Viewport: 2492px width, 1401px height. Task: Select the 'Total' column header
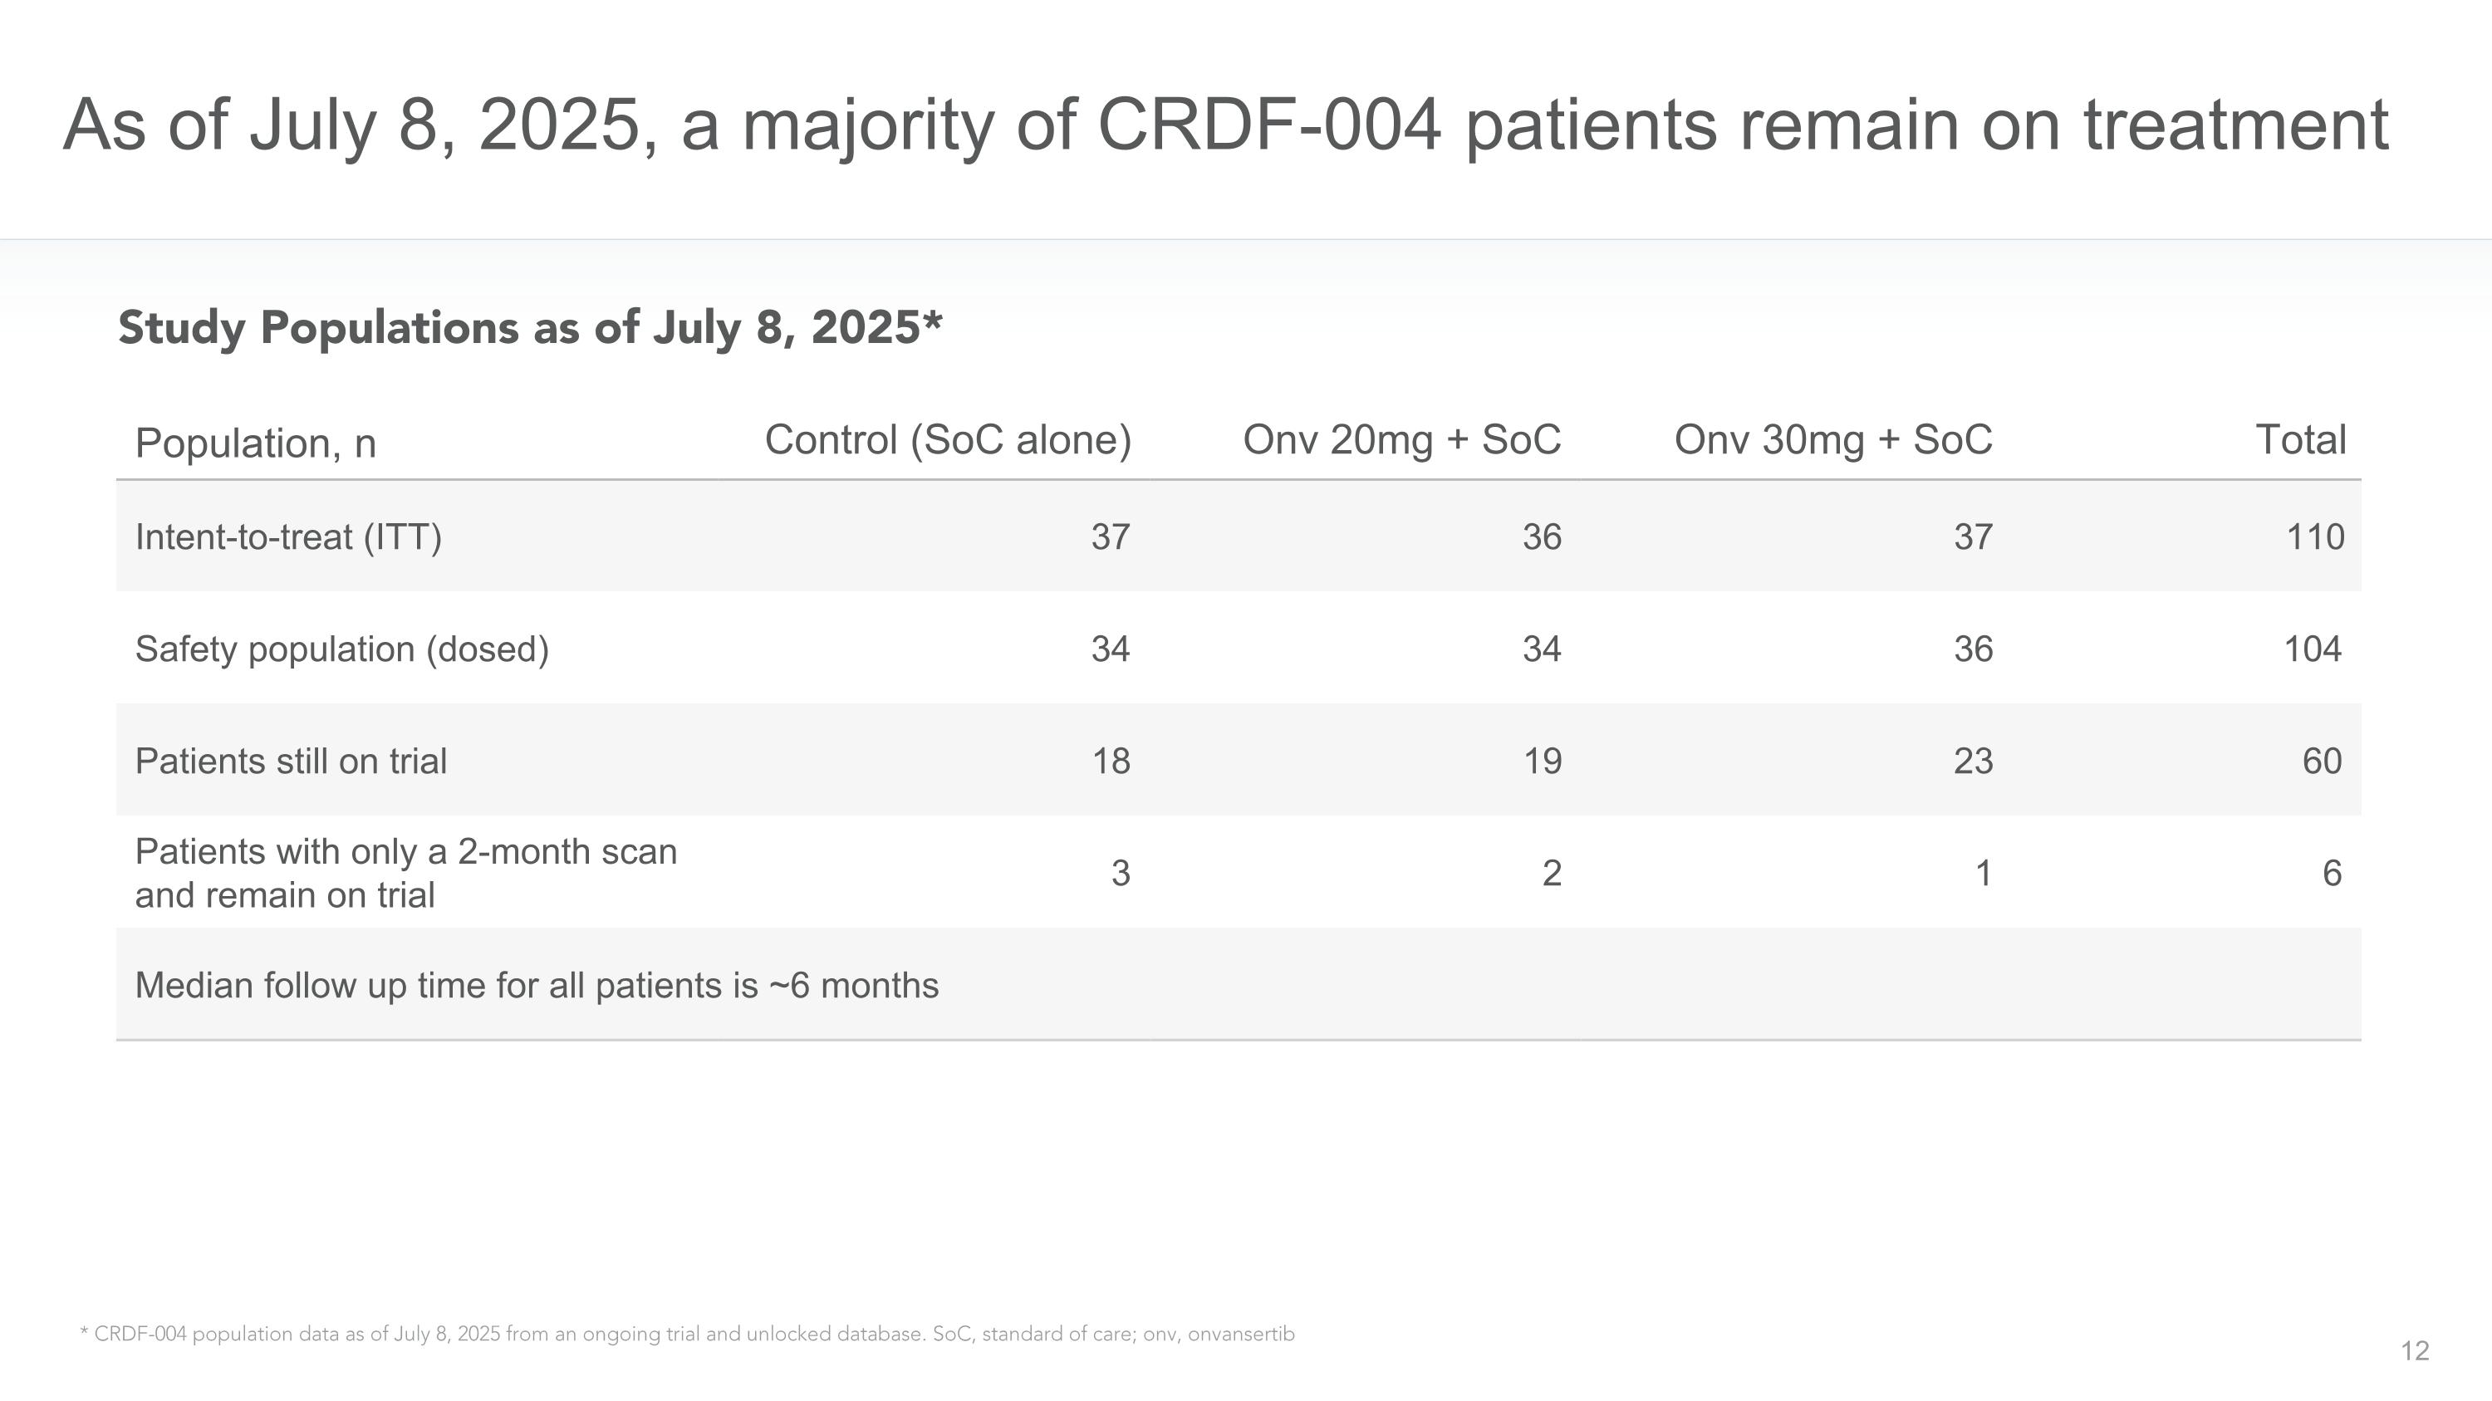(2299, 440)
